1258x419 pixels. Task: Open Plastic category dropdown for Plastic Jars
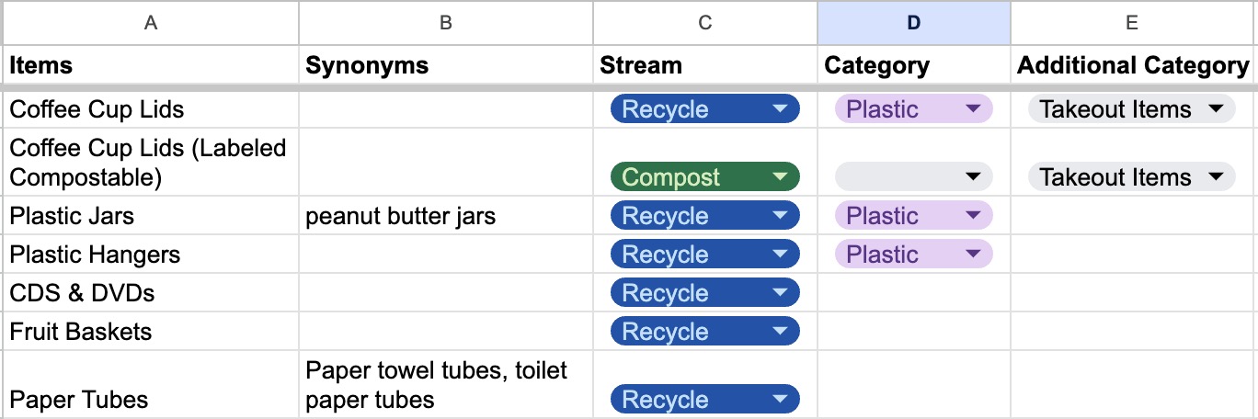(x=913, y=216)
